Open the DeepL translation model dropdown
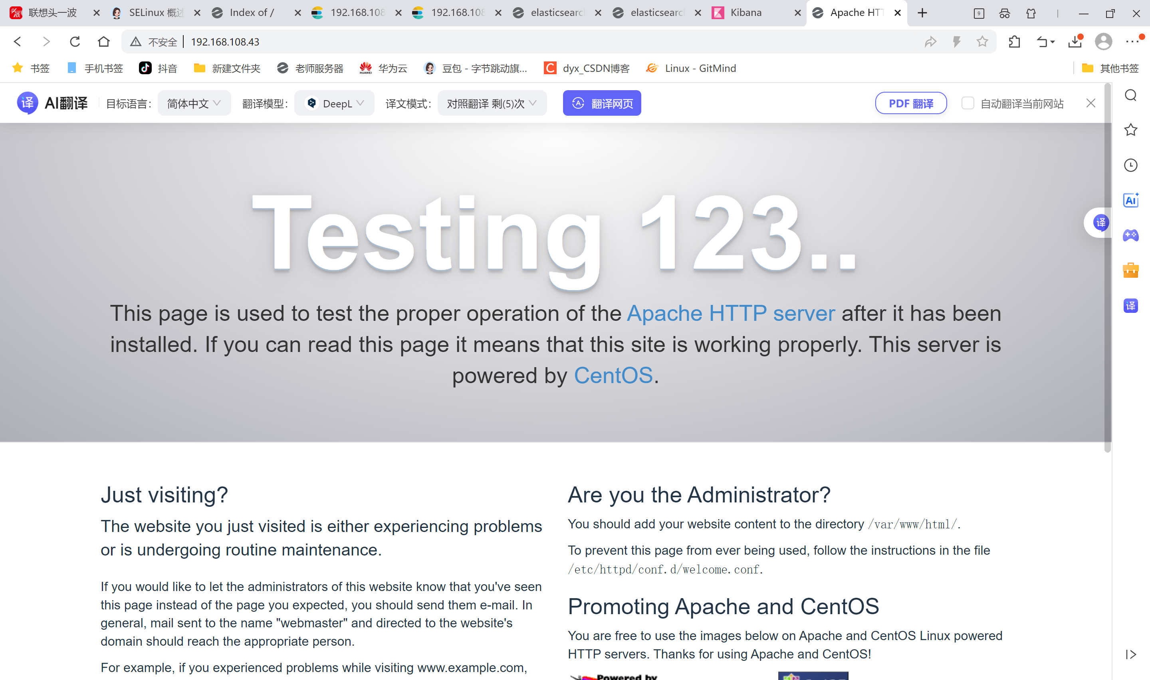The height and width of the screenshot is (680, 1150). (335, 103)
